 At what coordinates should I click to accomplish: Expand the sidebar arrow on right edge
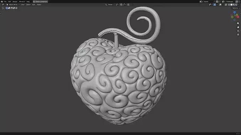click(240, 13)
